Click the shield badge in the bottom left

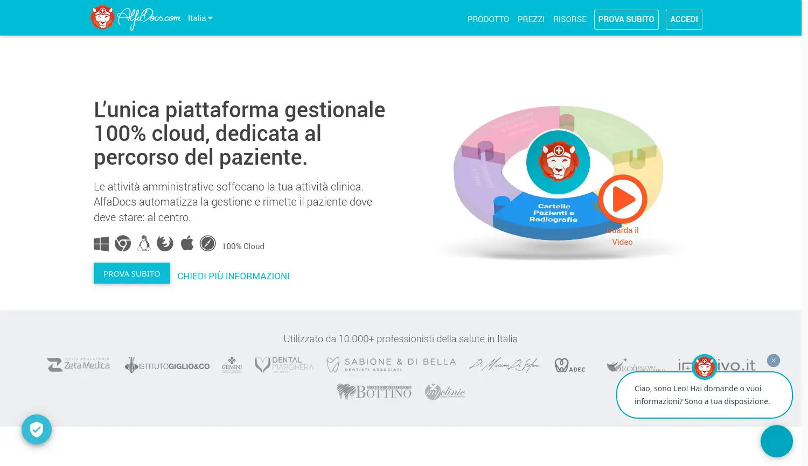tap(37, 429)
